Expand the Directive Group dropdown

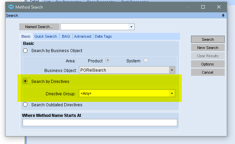point(172,93)
